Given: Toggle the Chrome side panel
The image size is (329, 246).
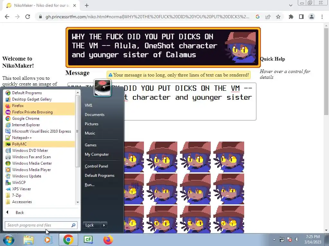Looking at the screenshot, I should pyautogui.click(x=301, y=17).
